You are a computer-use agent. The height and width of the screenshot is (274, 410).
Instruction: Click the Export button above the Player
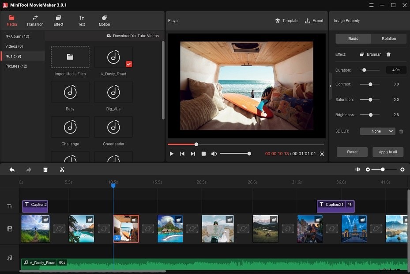pos(314,20)
